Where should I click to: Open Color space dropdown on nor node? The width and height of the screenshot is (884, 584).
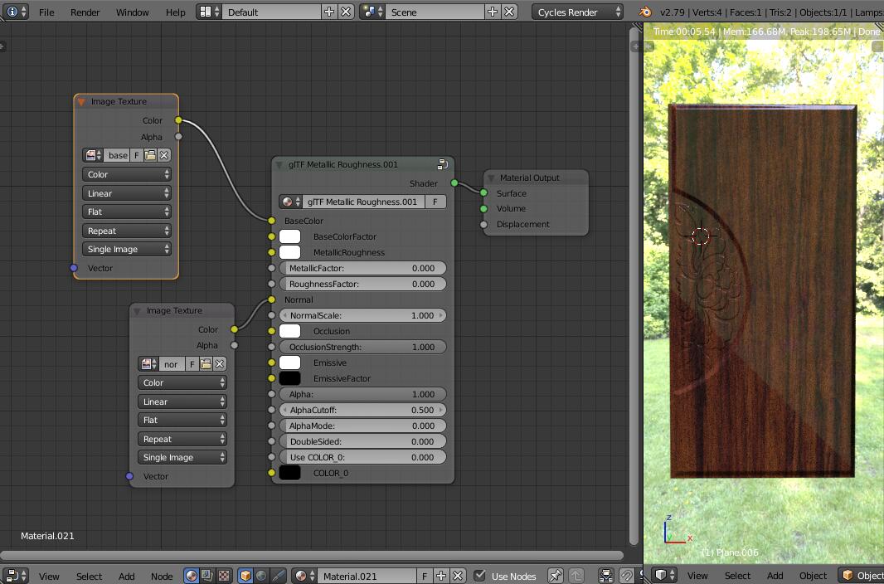182,382
